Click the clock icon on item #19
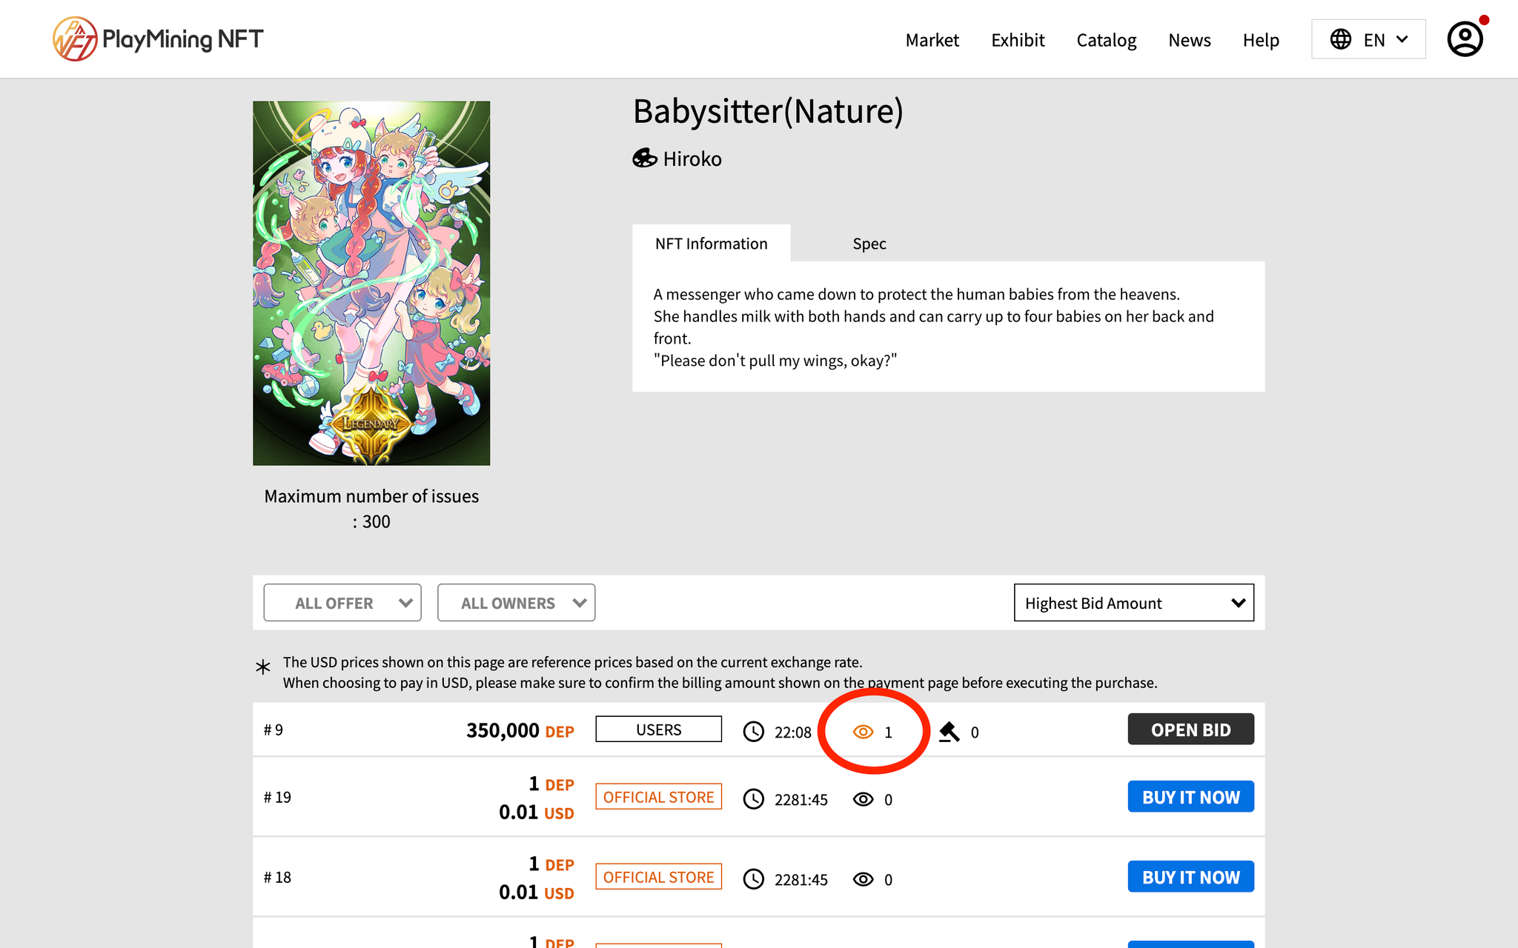The height and width of the screenshot is (948, 1518). tap(753, 799)
